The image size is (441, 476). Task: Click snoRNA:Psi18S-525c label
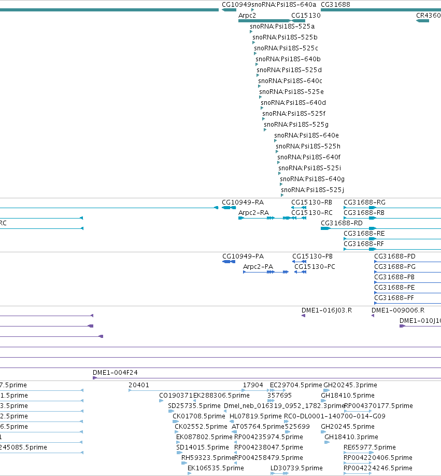click(x=286, y=48)
